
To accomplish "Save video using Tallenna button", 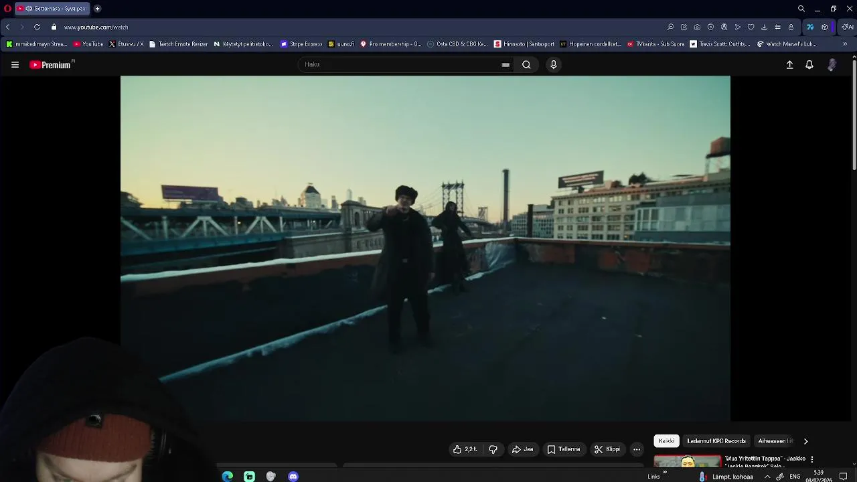I will 564,449.
